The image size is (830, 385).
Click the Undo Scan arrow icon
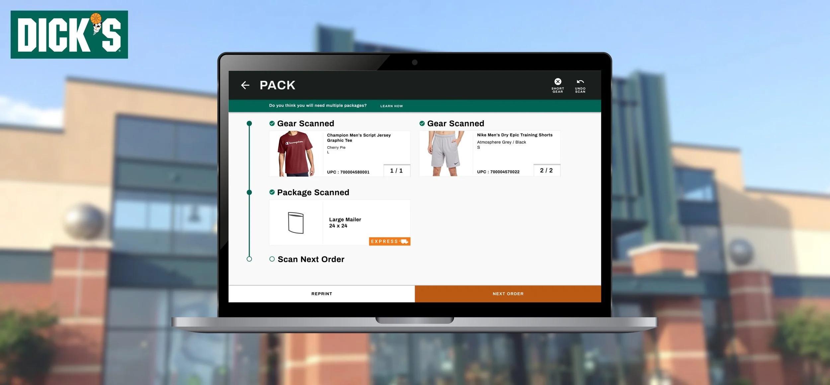tap(580, 82)
